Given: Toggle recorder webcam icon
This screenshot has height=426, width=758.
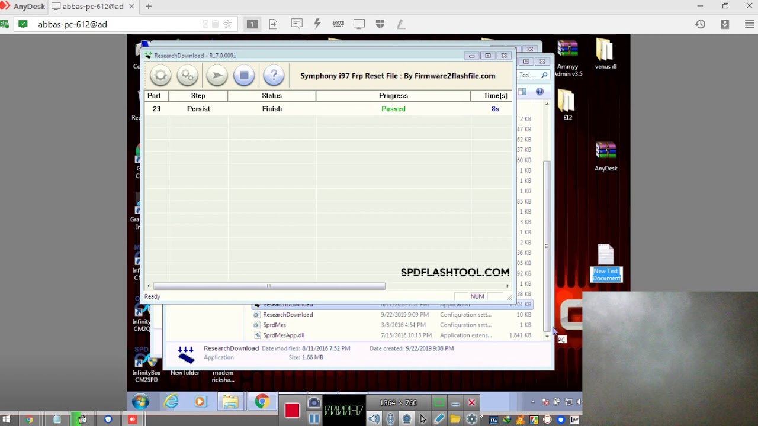Looking at the screenshot, I should pos(407,419).
